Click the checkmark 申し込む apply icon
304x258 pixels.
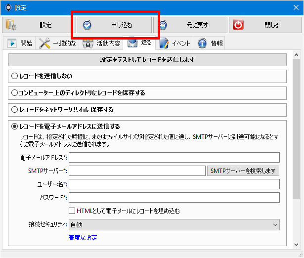pyautogui.click(x=87, y=25)
